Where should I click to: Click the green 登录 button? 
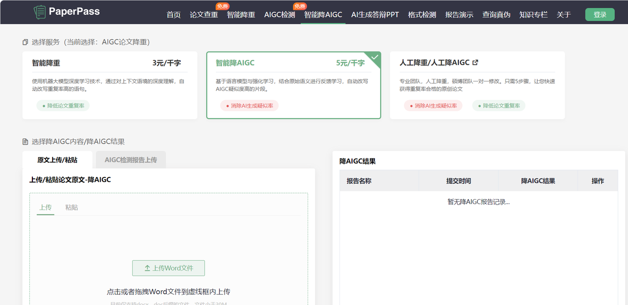pyautogui.click(x=600, y=15)
